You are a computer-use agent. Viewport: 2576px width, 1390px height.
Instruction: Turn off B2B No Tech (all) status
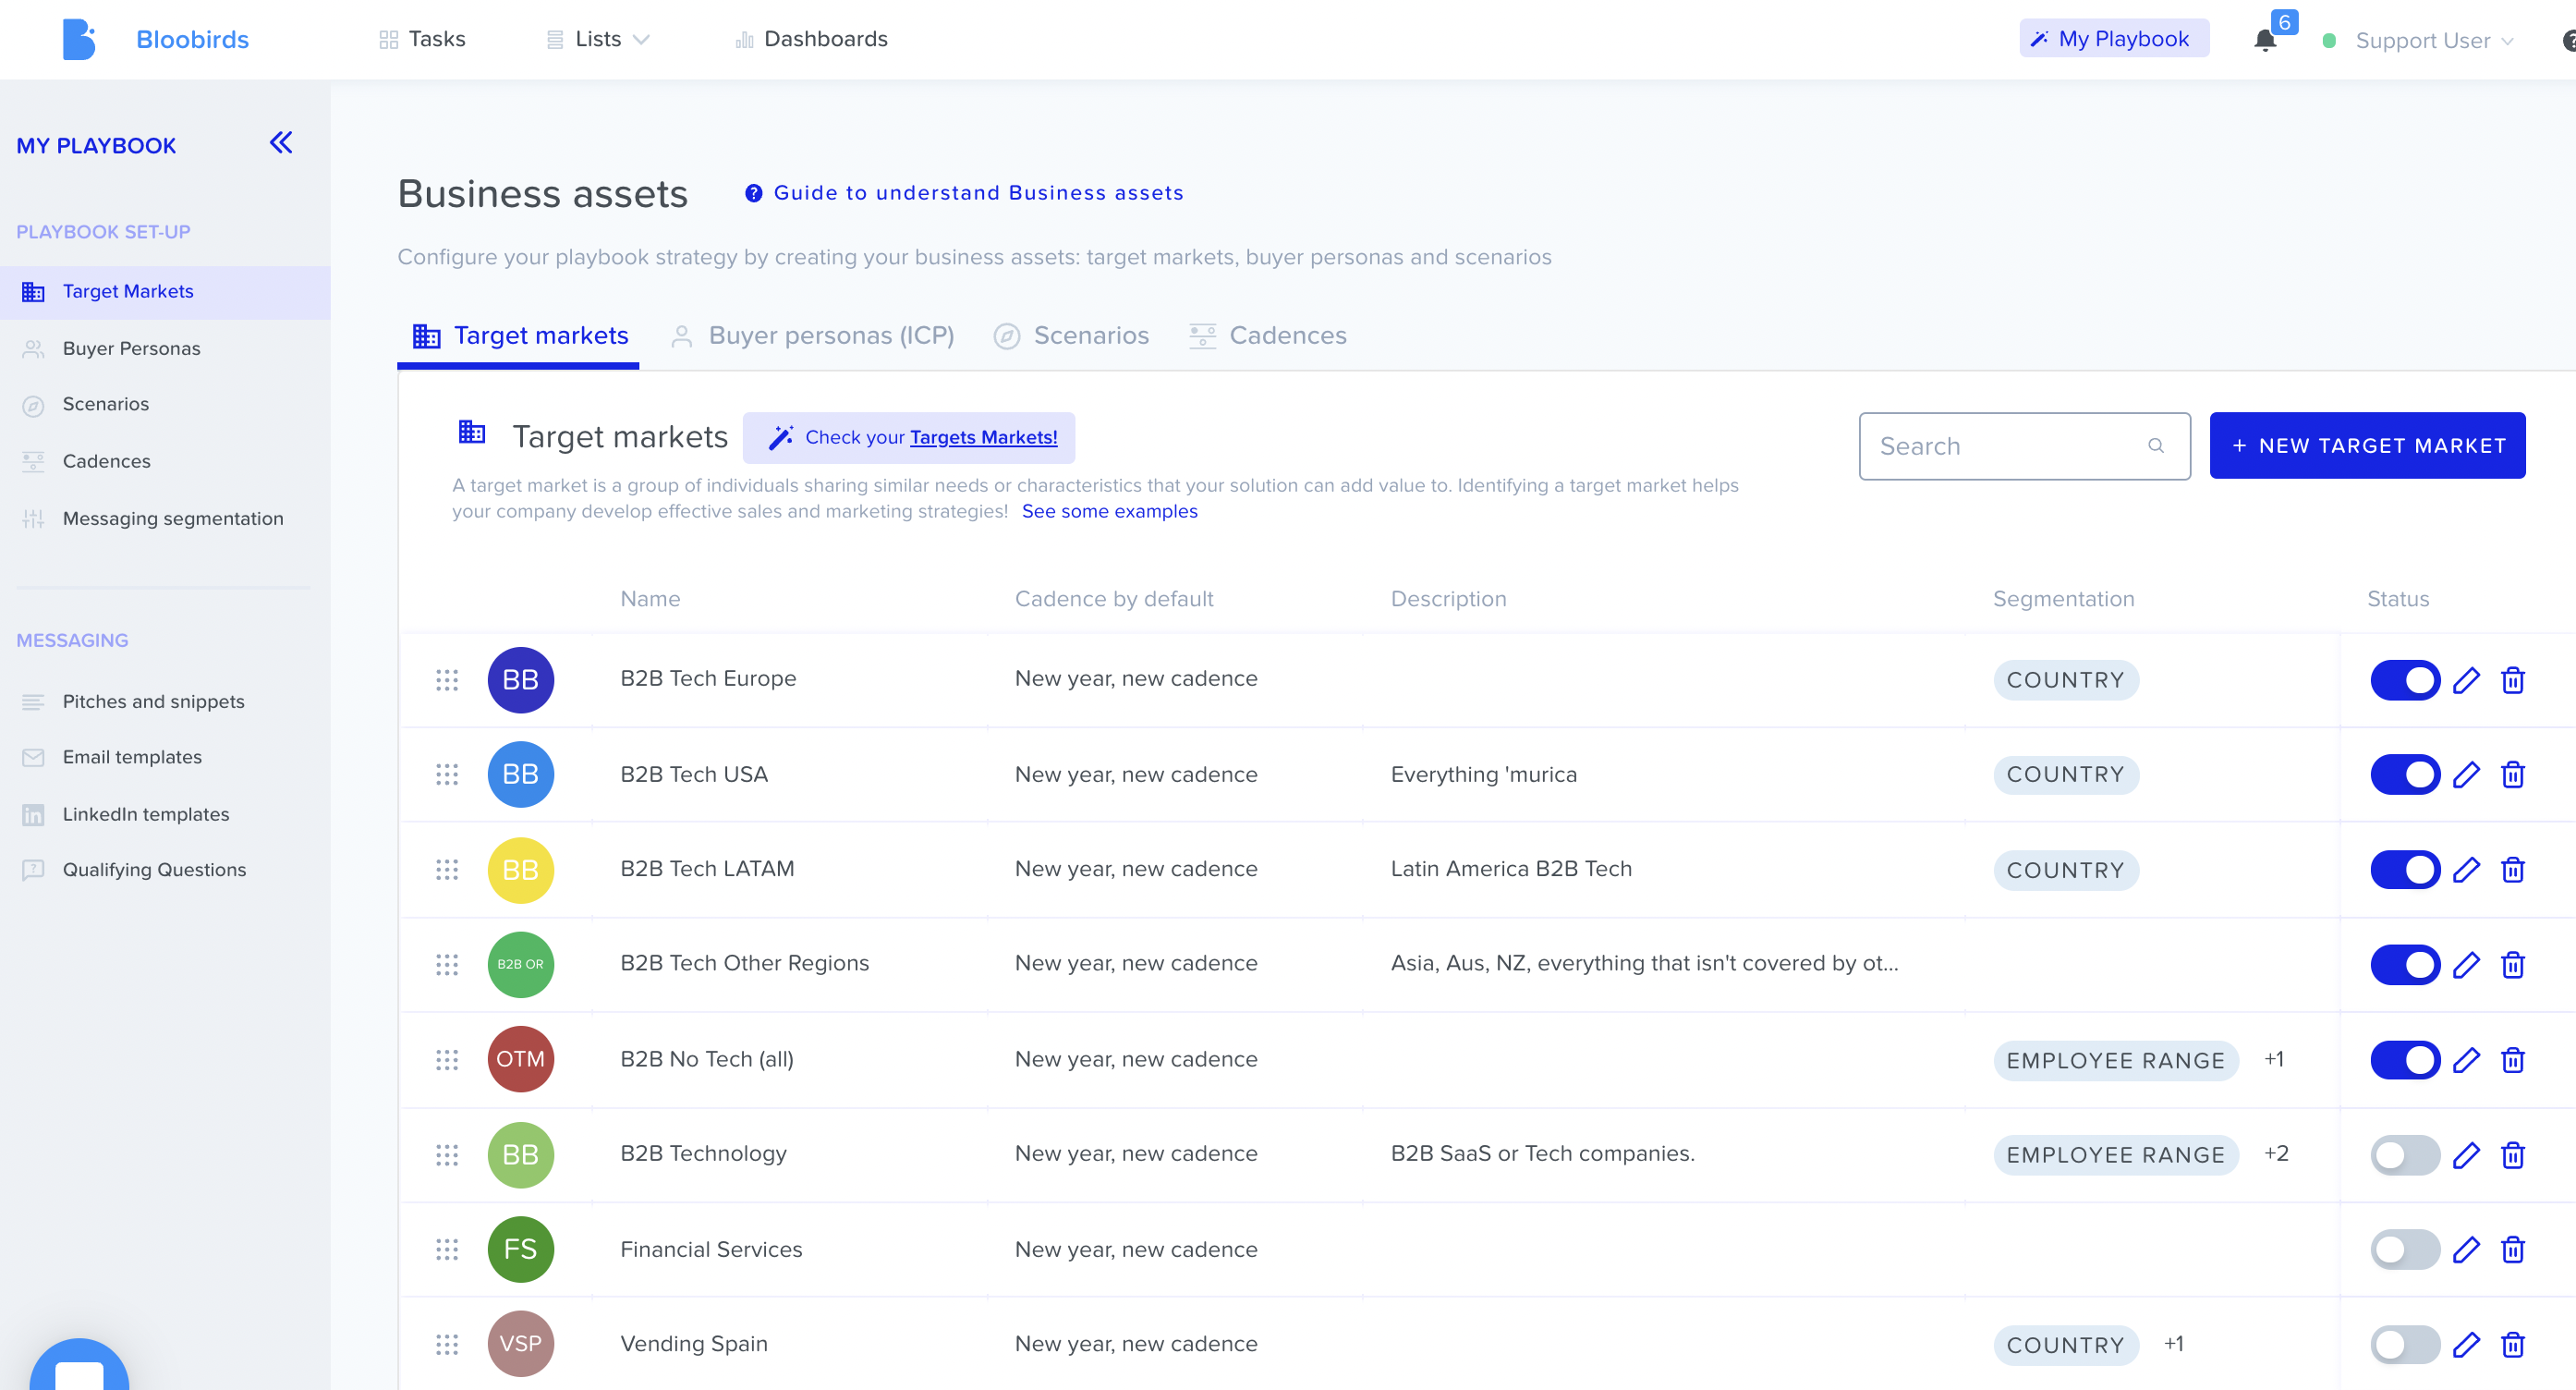coord(2404,1060)
